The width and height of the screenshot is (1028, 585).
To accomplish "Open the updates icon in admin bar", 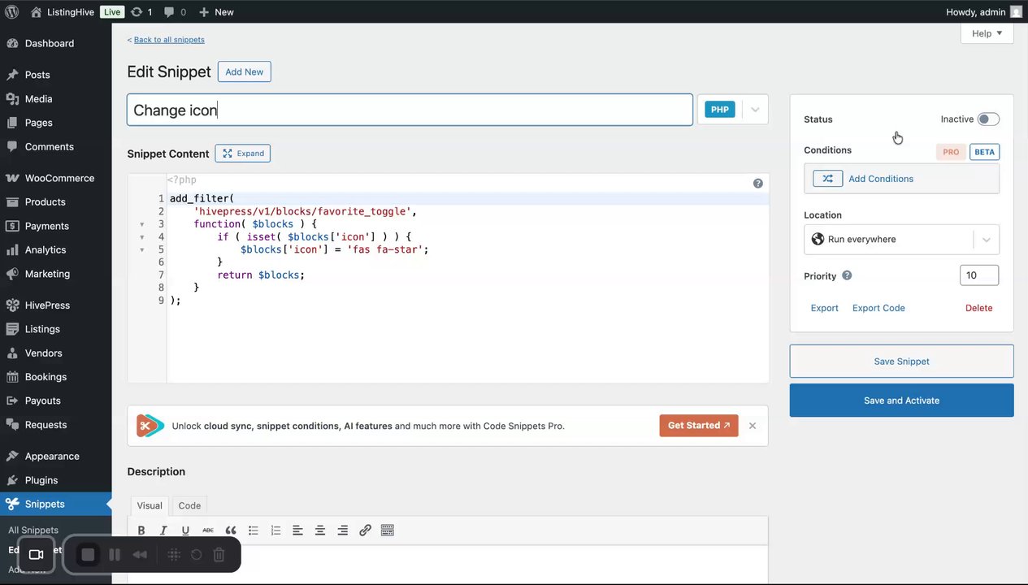I will [x=137, y=12].
